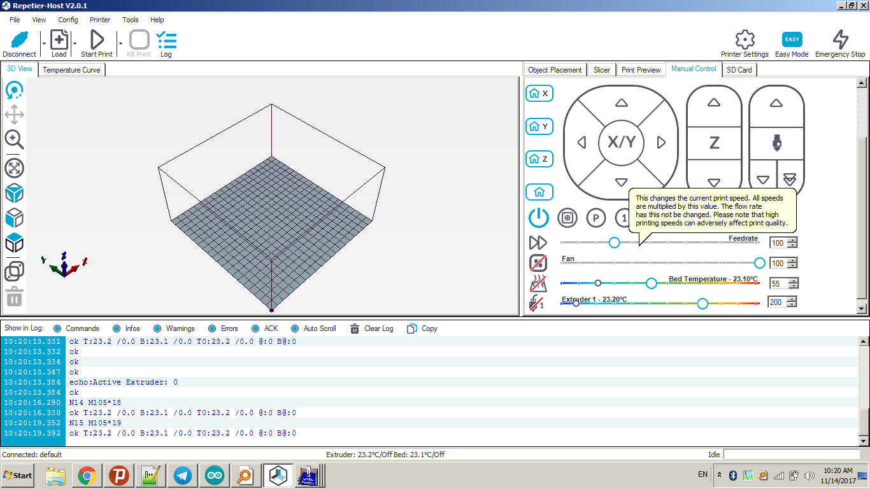The height and width of the screenshot is (489, 870).
Task: Open the Config menu
Action: [x=68, y=20]
